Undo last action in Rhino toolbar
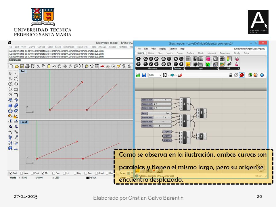 [x=54, y=66]
